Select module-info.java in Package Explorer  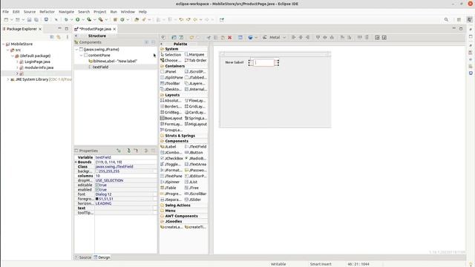point(39,67)
